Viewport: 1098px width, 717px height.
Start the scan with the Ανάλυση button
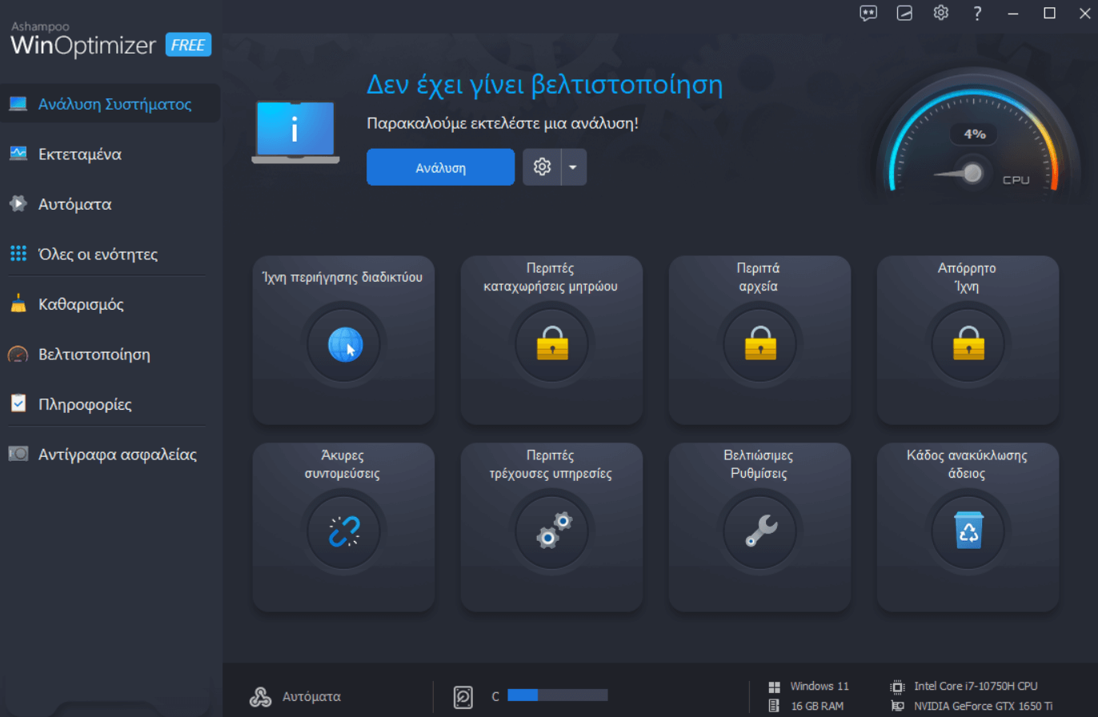[x=440, y=167]
